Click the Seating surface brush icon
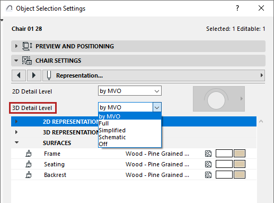This screenshot has height=203, width=274. pyautogui.click(x=29, y=164)
